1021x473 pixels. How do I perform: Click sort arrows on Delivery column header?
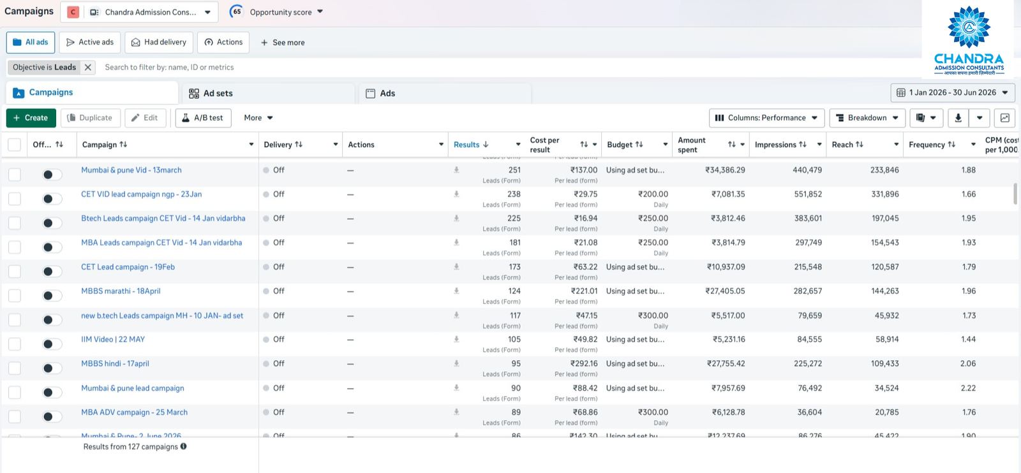point(299,145)
